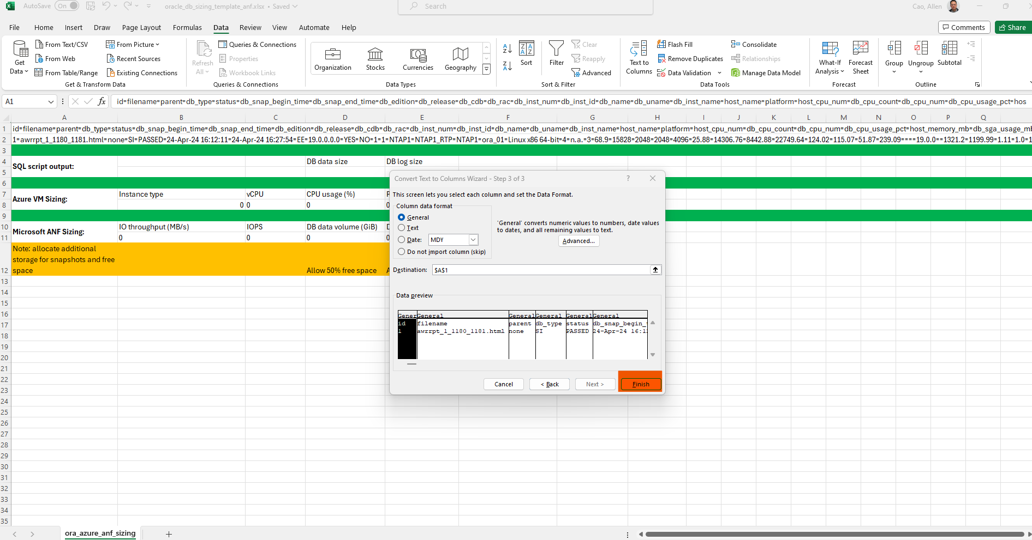
Task: Select the Stocks data type icon
Action: coord(375,54)
